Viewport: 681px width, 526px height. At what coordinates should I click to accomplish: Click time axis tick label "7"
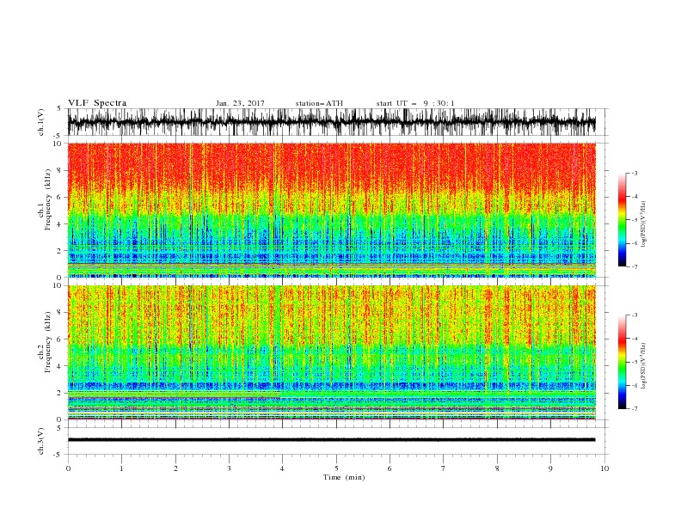(x=444, y=468)
